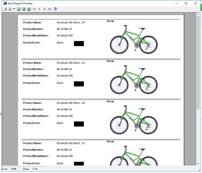Go to the first page arrow

(x=35, y=9)
